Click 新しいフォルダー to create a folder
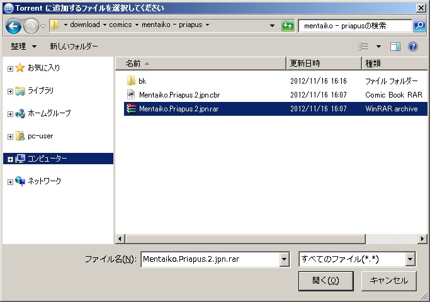This screenshot has height=302, width=430. [74, 47]
